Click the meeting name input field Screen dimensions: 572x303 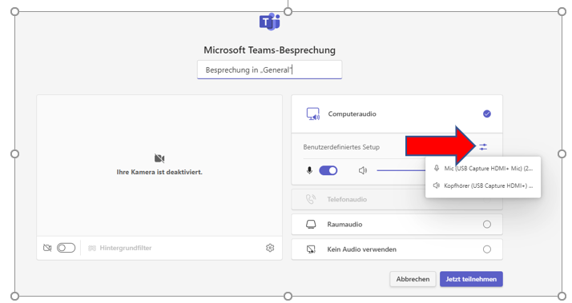click(270, 70)
